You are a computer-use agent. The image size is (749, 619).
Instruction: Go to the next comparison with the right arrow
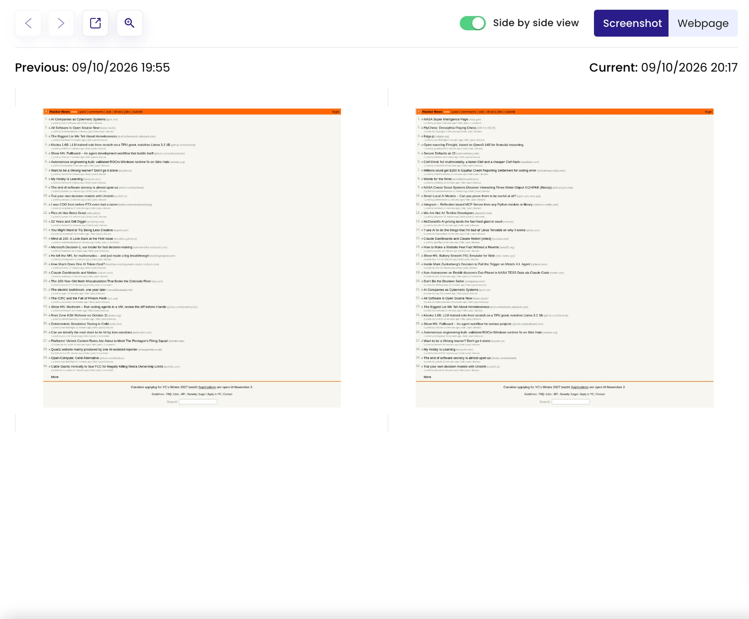(x=61, y=23)
